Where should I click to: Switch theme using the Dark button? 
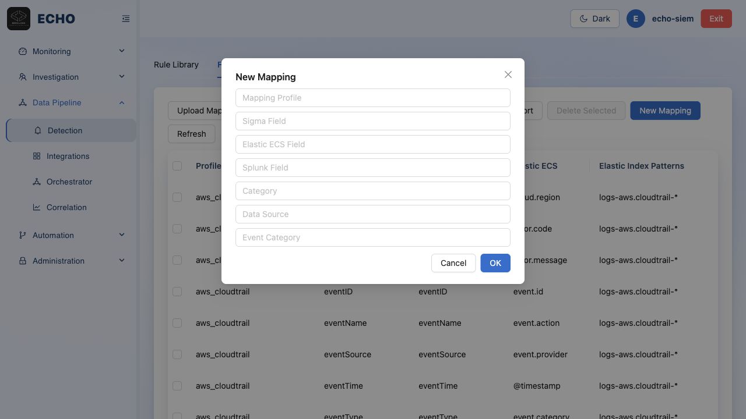594,19
